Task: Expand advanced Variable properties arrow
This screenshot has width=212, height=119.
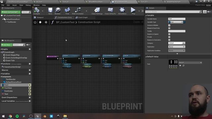Action: (177, 54)
